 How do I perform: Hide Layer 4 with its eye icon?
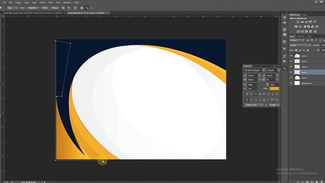(291, 67)
